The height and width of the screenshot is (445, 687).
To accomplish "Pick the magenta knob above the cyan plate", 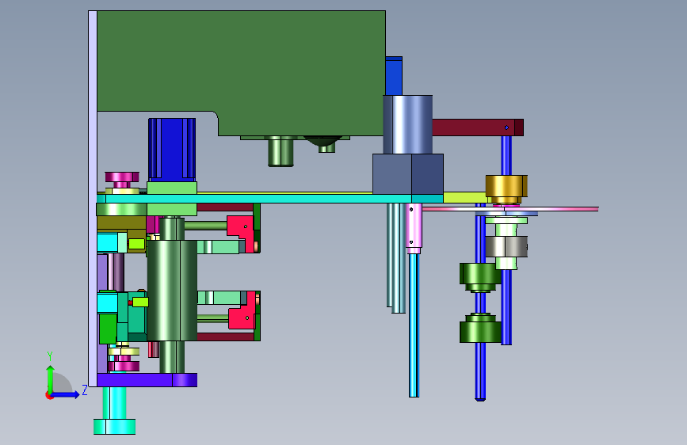I will [x=122, y=179].
